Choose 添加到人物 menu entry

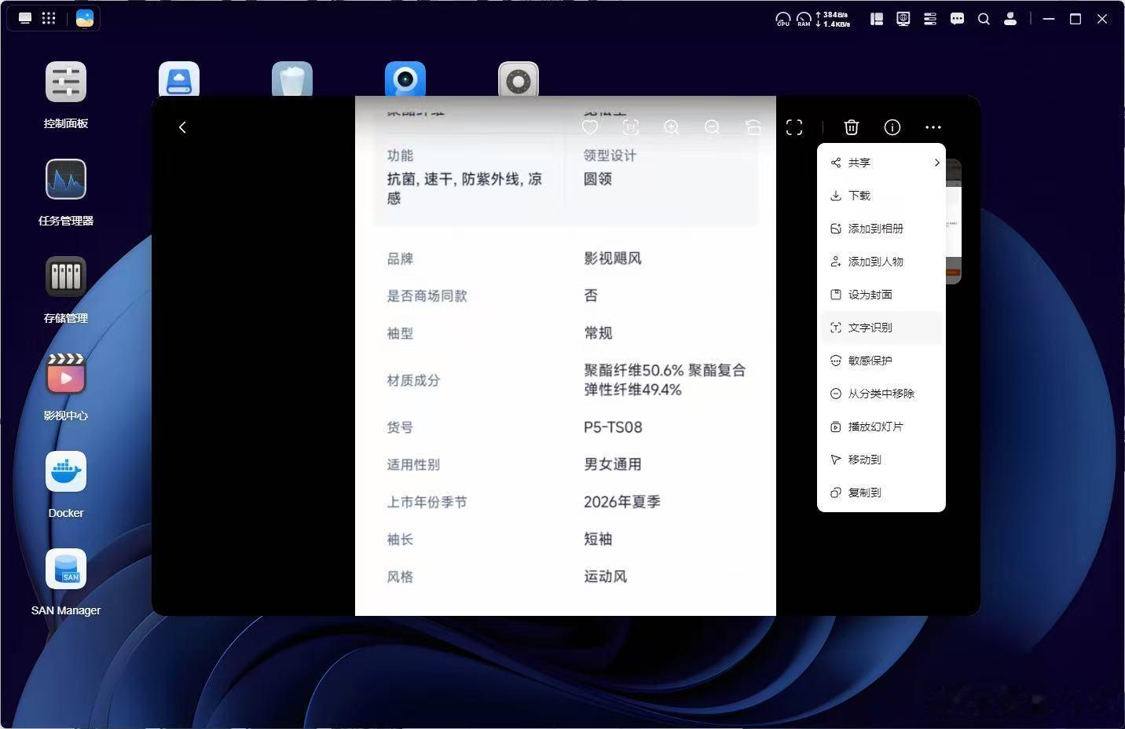point(881,262)
